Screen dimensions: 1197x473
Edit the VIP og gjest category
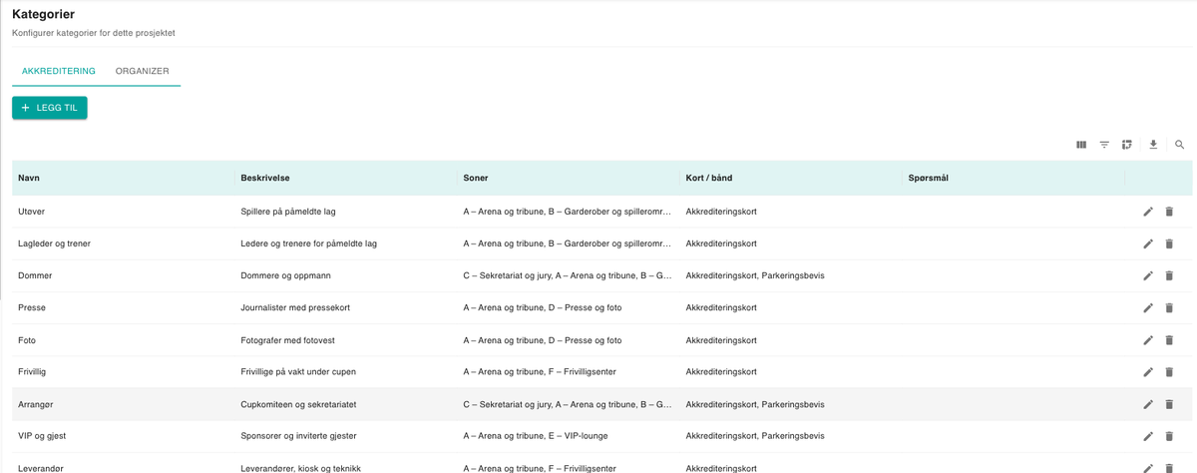1148,436
